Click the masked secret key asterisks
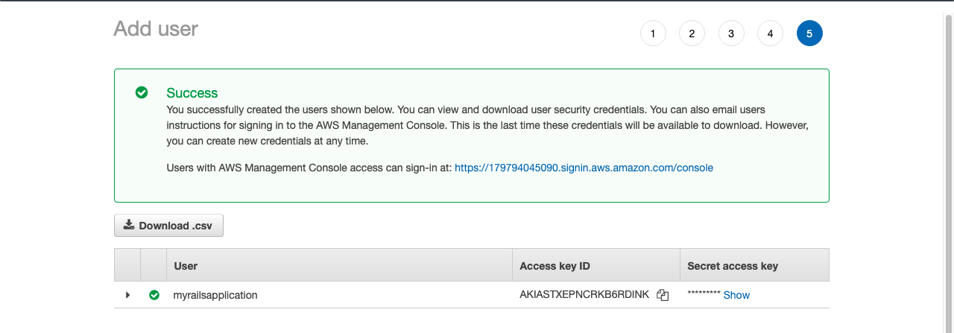 [704, 294]
